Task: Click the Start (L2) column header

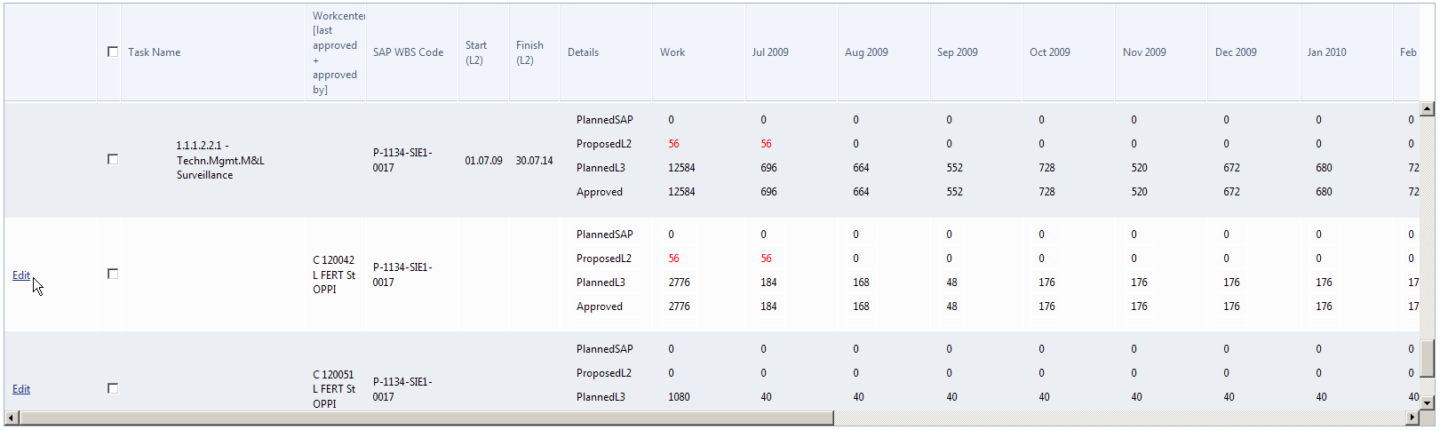Action: 476,52
